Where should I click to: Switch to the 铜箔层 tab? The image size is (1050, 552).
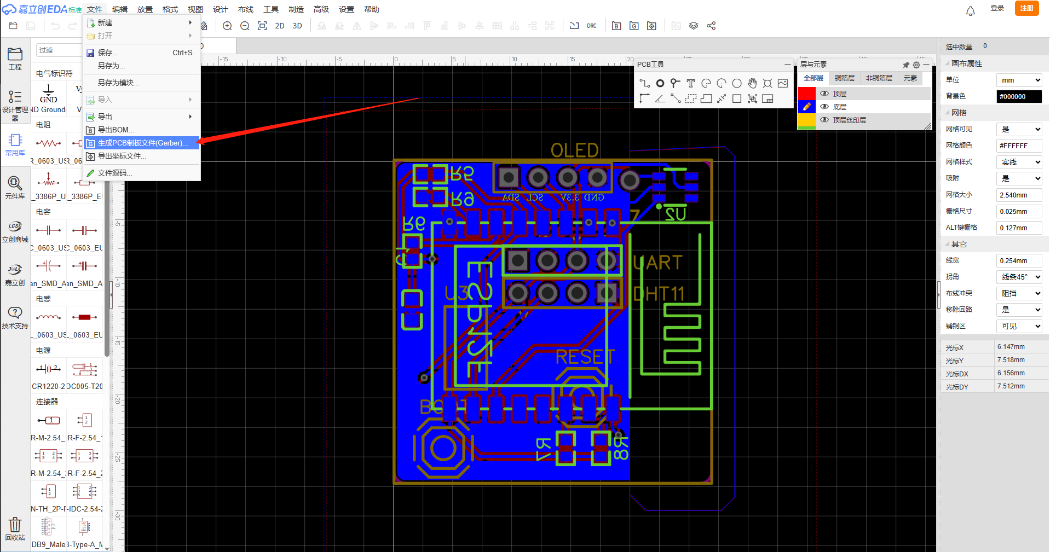click(x=844, y=78)
